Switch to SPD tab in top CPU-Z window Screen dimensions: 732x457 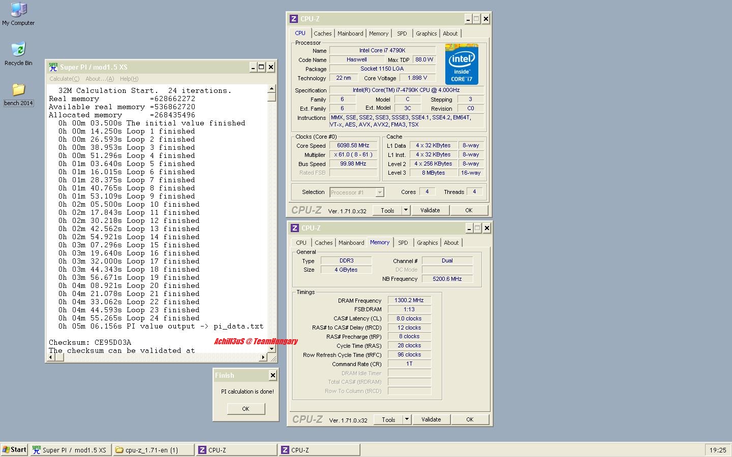[x=402, y=34]
